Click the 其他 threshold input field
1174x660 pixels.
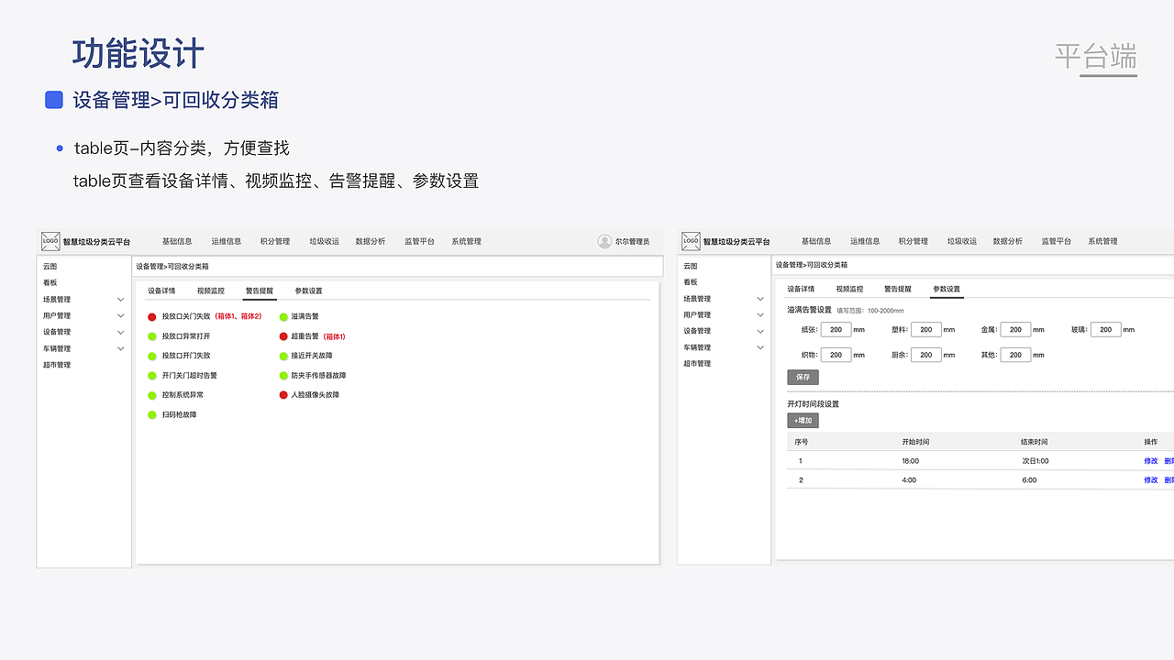click(1015, 355)
